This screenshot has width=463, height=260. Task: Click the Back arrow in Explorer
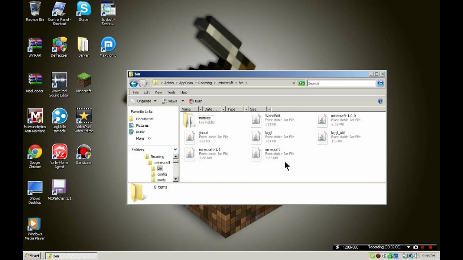pos(133,83)
